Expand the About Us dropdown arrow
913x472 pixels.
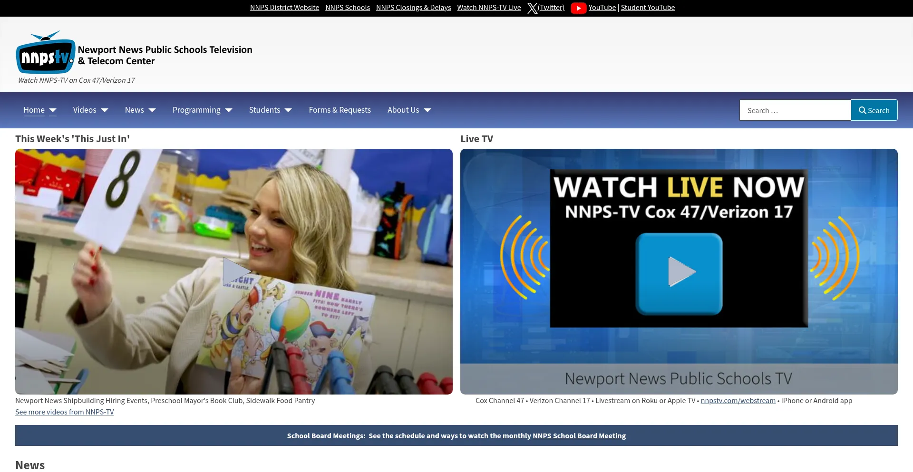pos(427,110)
